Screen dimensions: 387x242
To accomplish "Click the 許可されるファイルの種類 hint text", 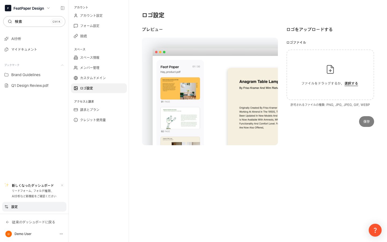I will point(330,105).
